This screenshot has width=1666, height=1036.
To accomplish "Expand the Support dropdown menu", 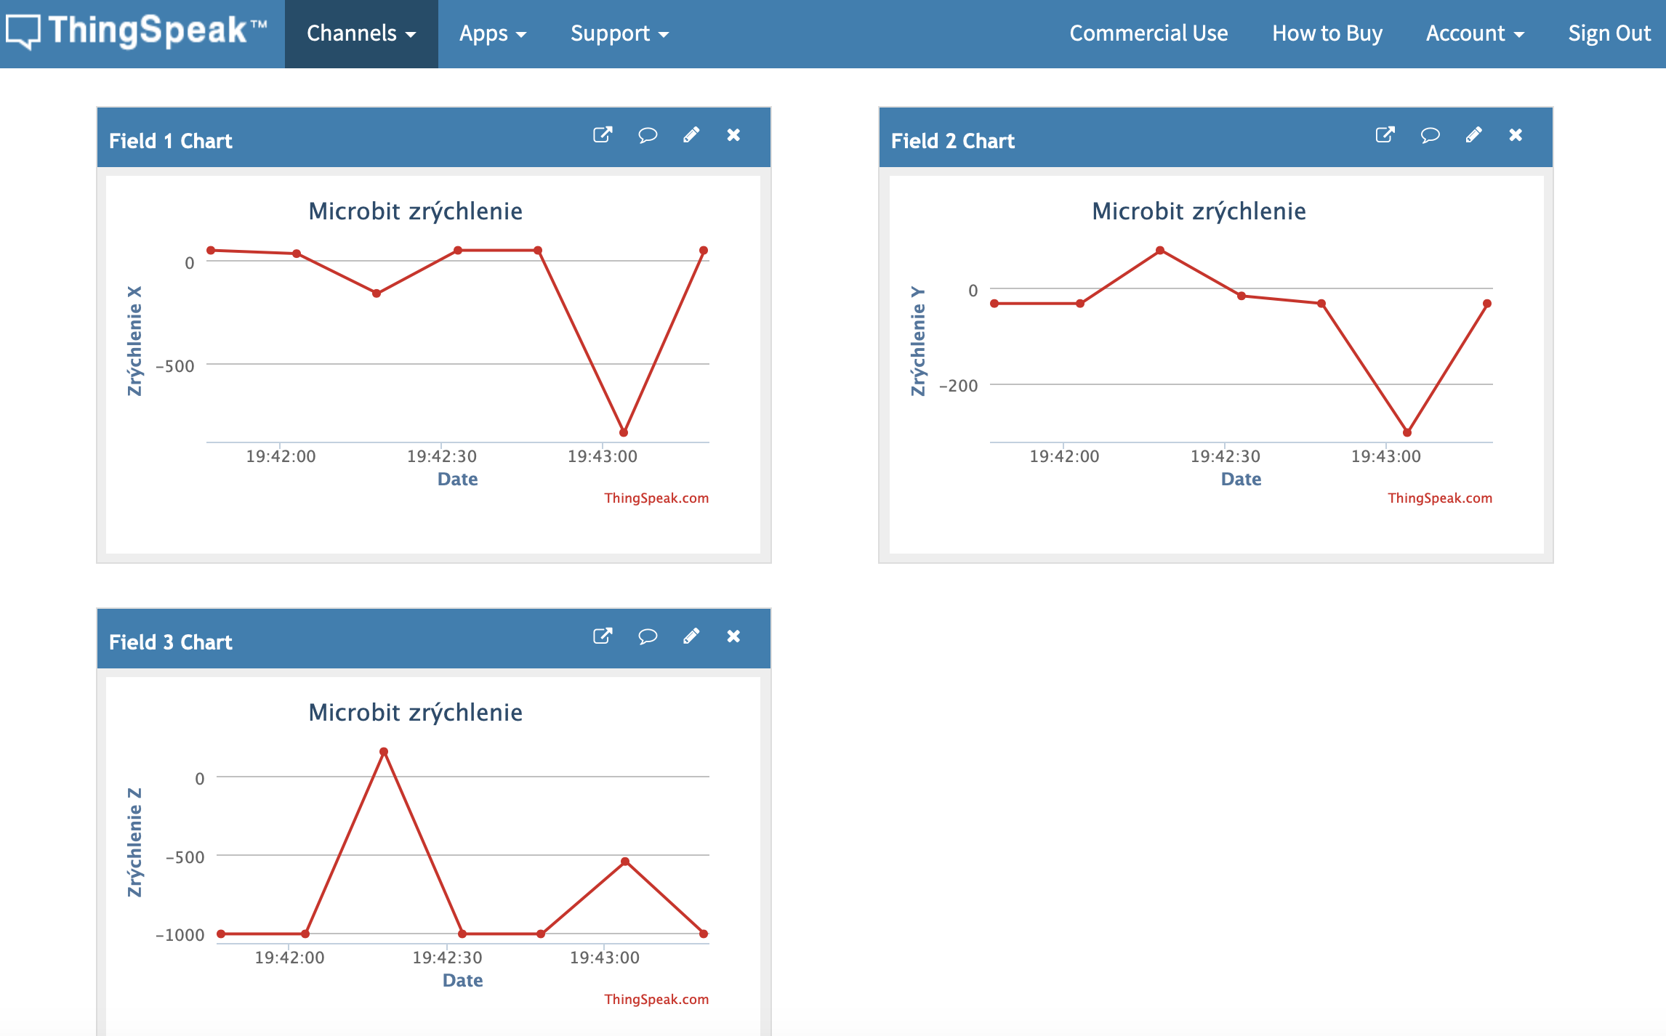I will click(x=619, y=33).
